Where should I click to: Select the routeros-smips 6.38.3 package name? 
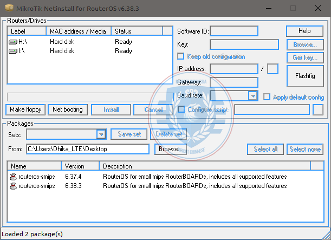coord(37,186)
